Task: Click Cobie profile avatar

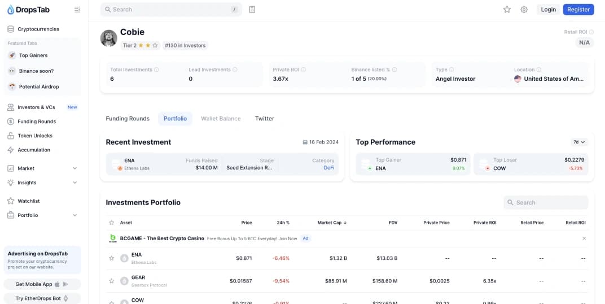Action: point(109,38)
